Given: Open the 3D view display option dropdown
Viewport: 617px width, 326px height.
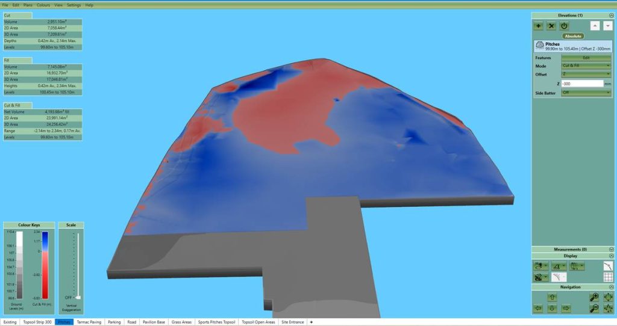Looking at the screenshot, I should pos(540,266).
